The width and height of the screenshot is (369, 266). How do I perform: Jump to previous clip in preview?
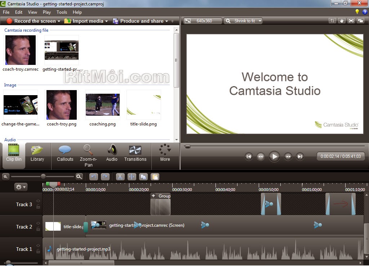(249, 156)
